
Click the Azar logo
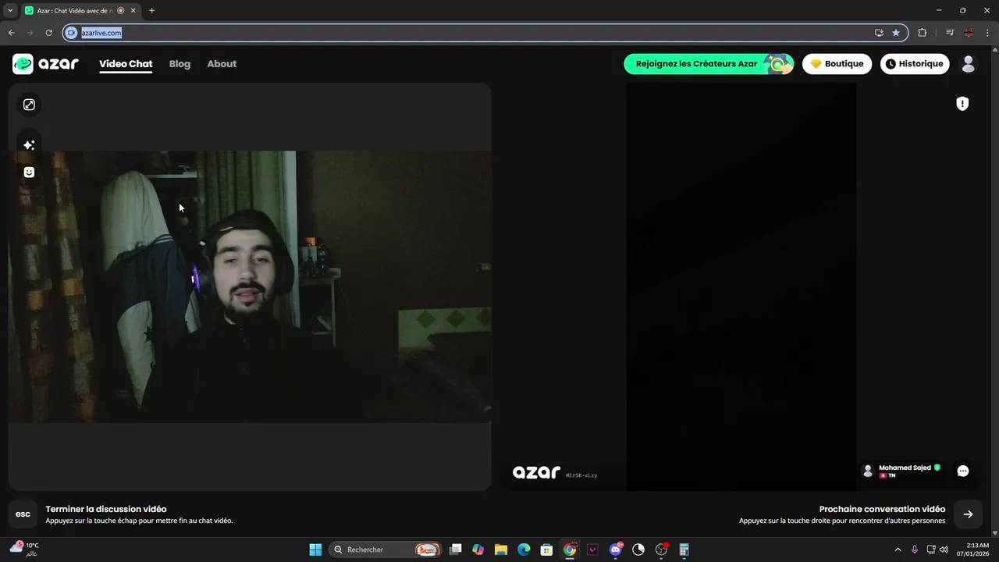click(x=45, y=64)
